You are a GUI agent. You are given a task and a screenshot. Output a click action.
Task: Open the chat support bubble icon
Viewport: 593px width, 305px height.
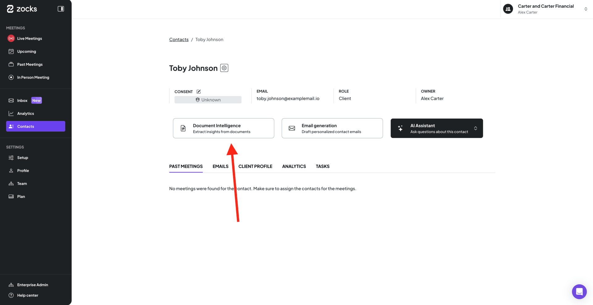(579, 291)
